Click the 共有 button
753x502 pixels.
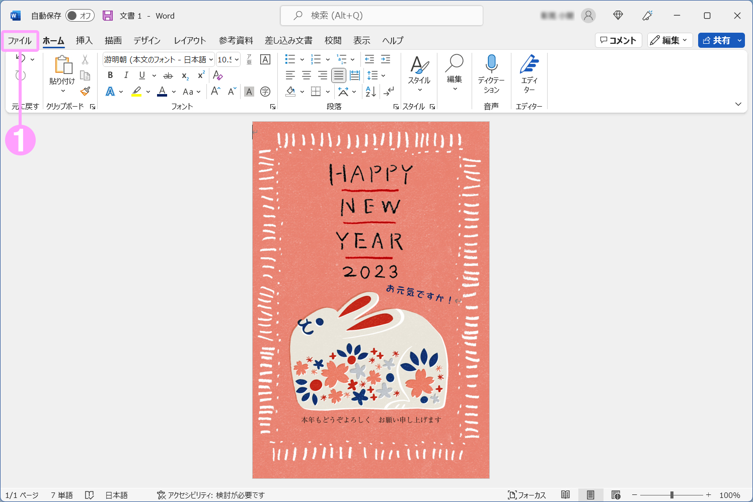[716, 40]
